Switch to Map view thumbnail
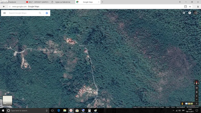The image size is (201, 113). click(7, 100)
